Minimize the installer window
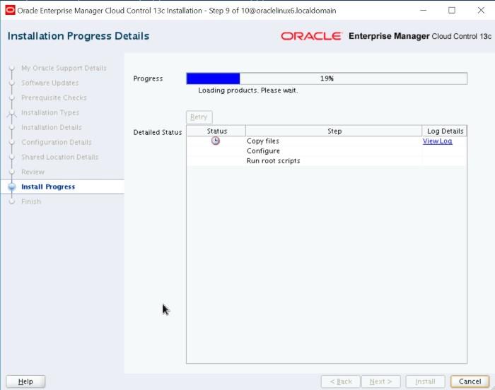Image resolution: width=495 pixels, height=390 pixels. pos(424,10)
